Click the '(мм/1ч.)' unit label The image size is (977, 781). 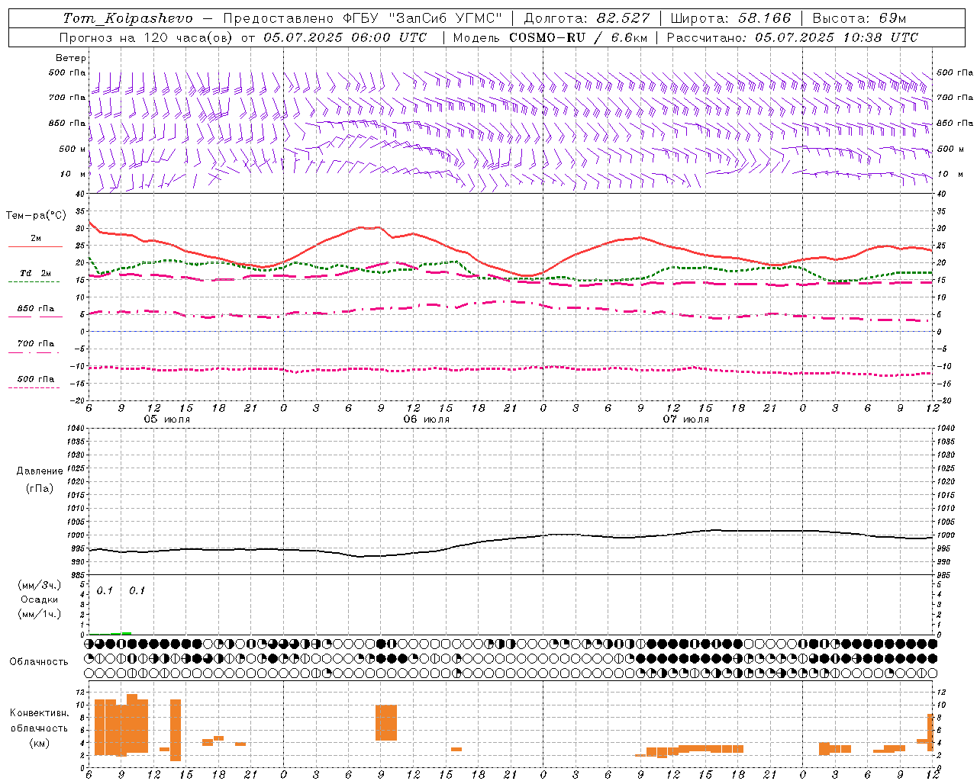[39, 613]
